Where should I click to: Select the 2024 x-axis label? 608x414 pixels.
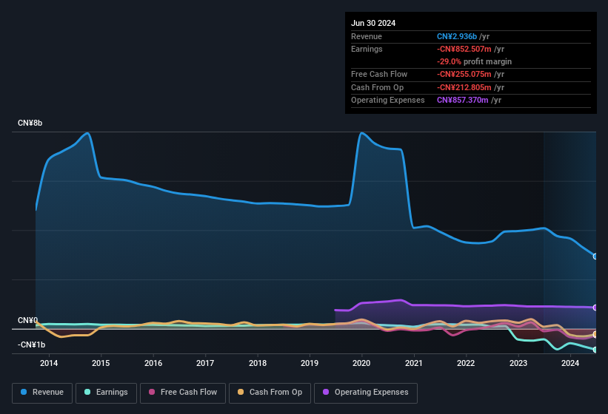pos(570,363)
